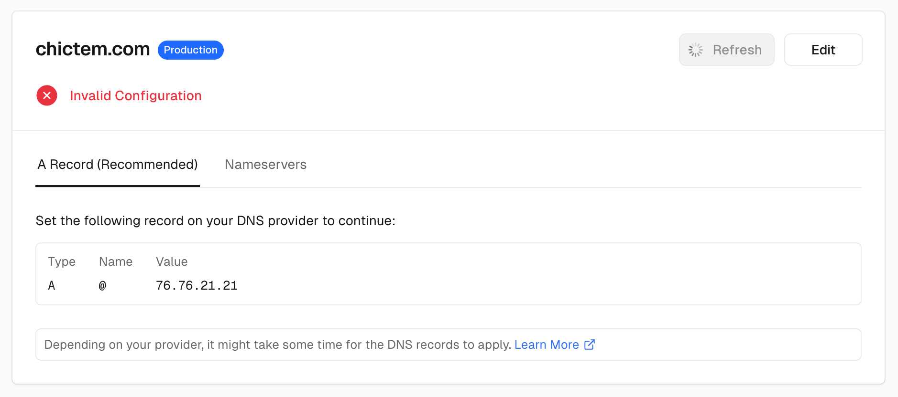
Task: Click the Name column header
Action: click(x=116, y=261)
